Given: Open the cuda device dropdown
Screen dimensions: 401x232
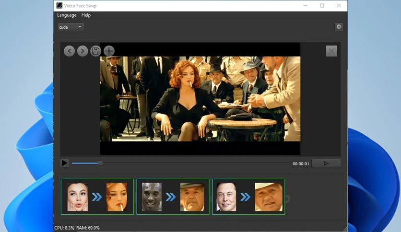Looking at the screenshot, I should coord(71,27).
